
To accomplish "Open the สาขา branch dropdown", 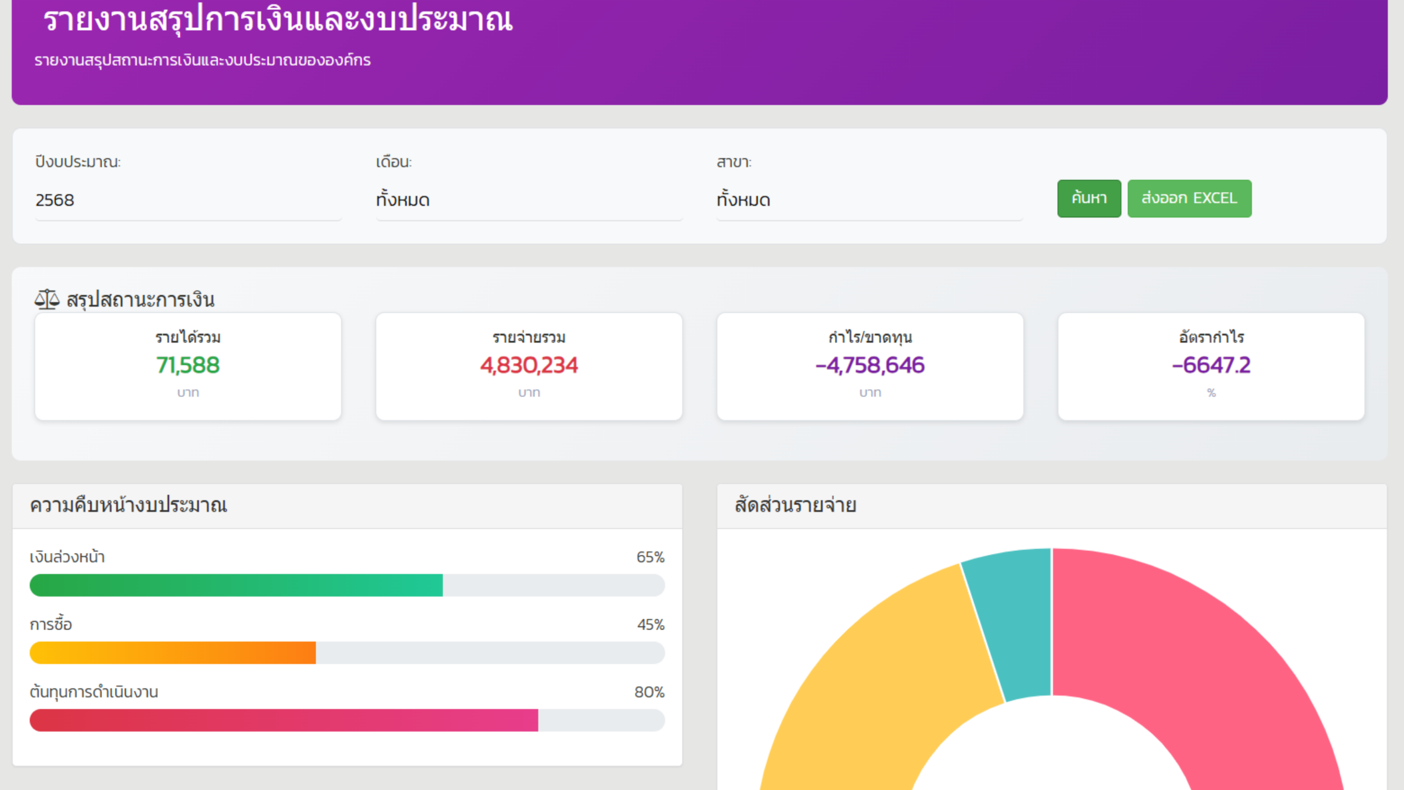I will point(869,200).
